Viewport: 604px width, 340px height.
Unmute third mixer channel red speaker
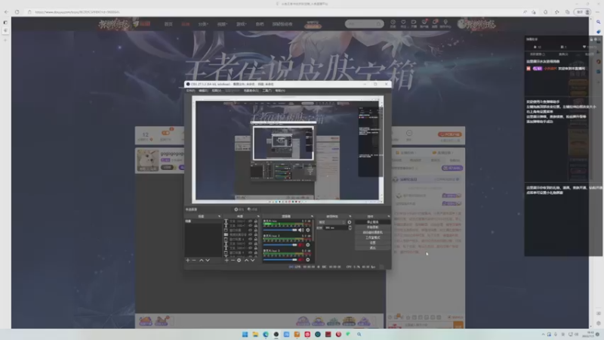click(x=300, y=260)
